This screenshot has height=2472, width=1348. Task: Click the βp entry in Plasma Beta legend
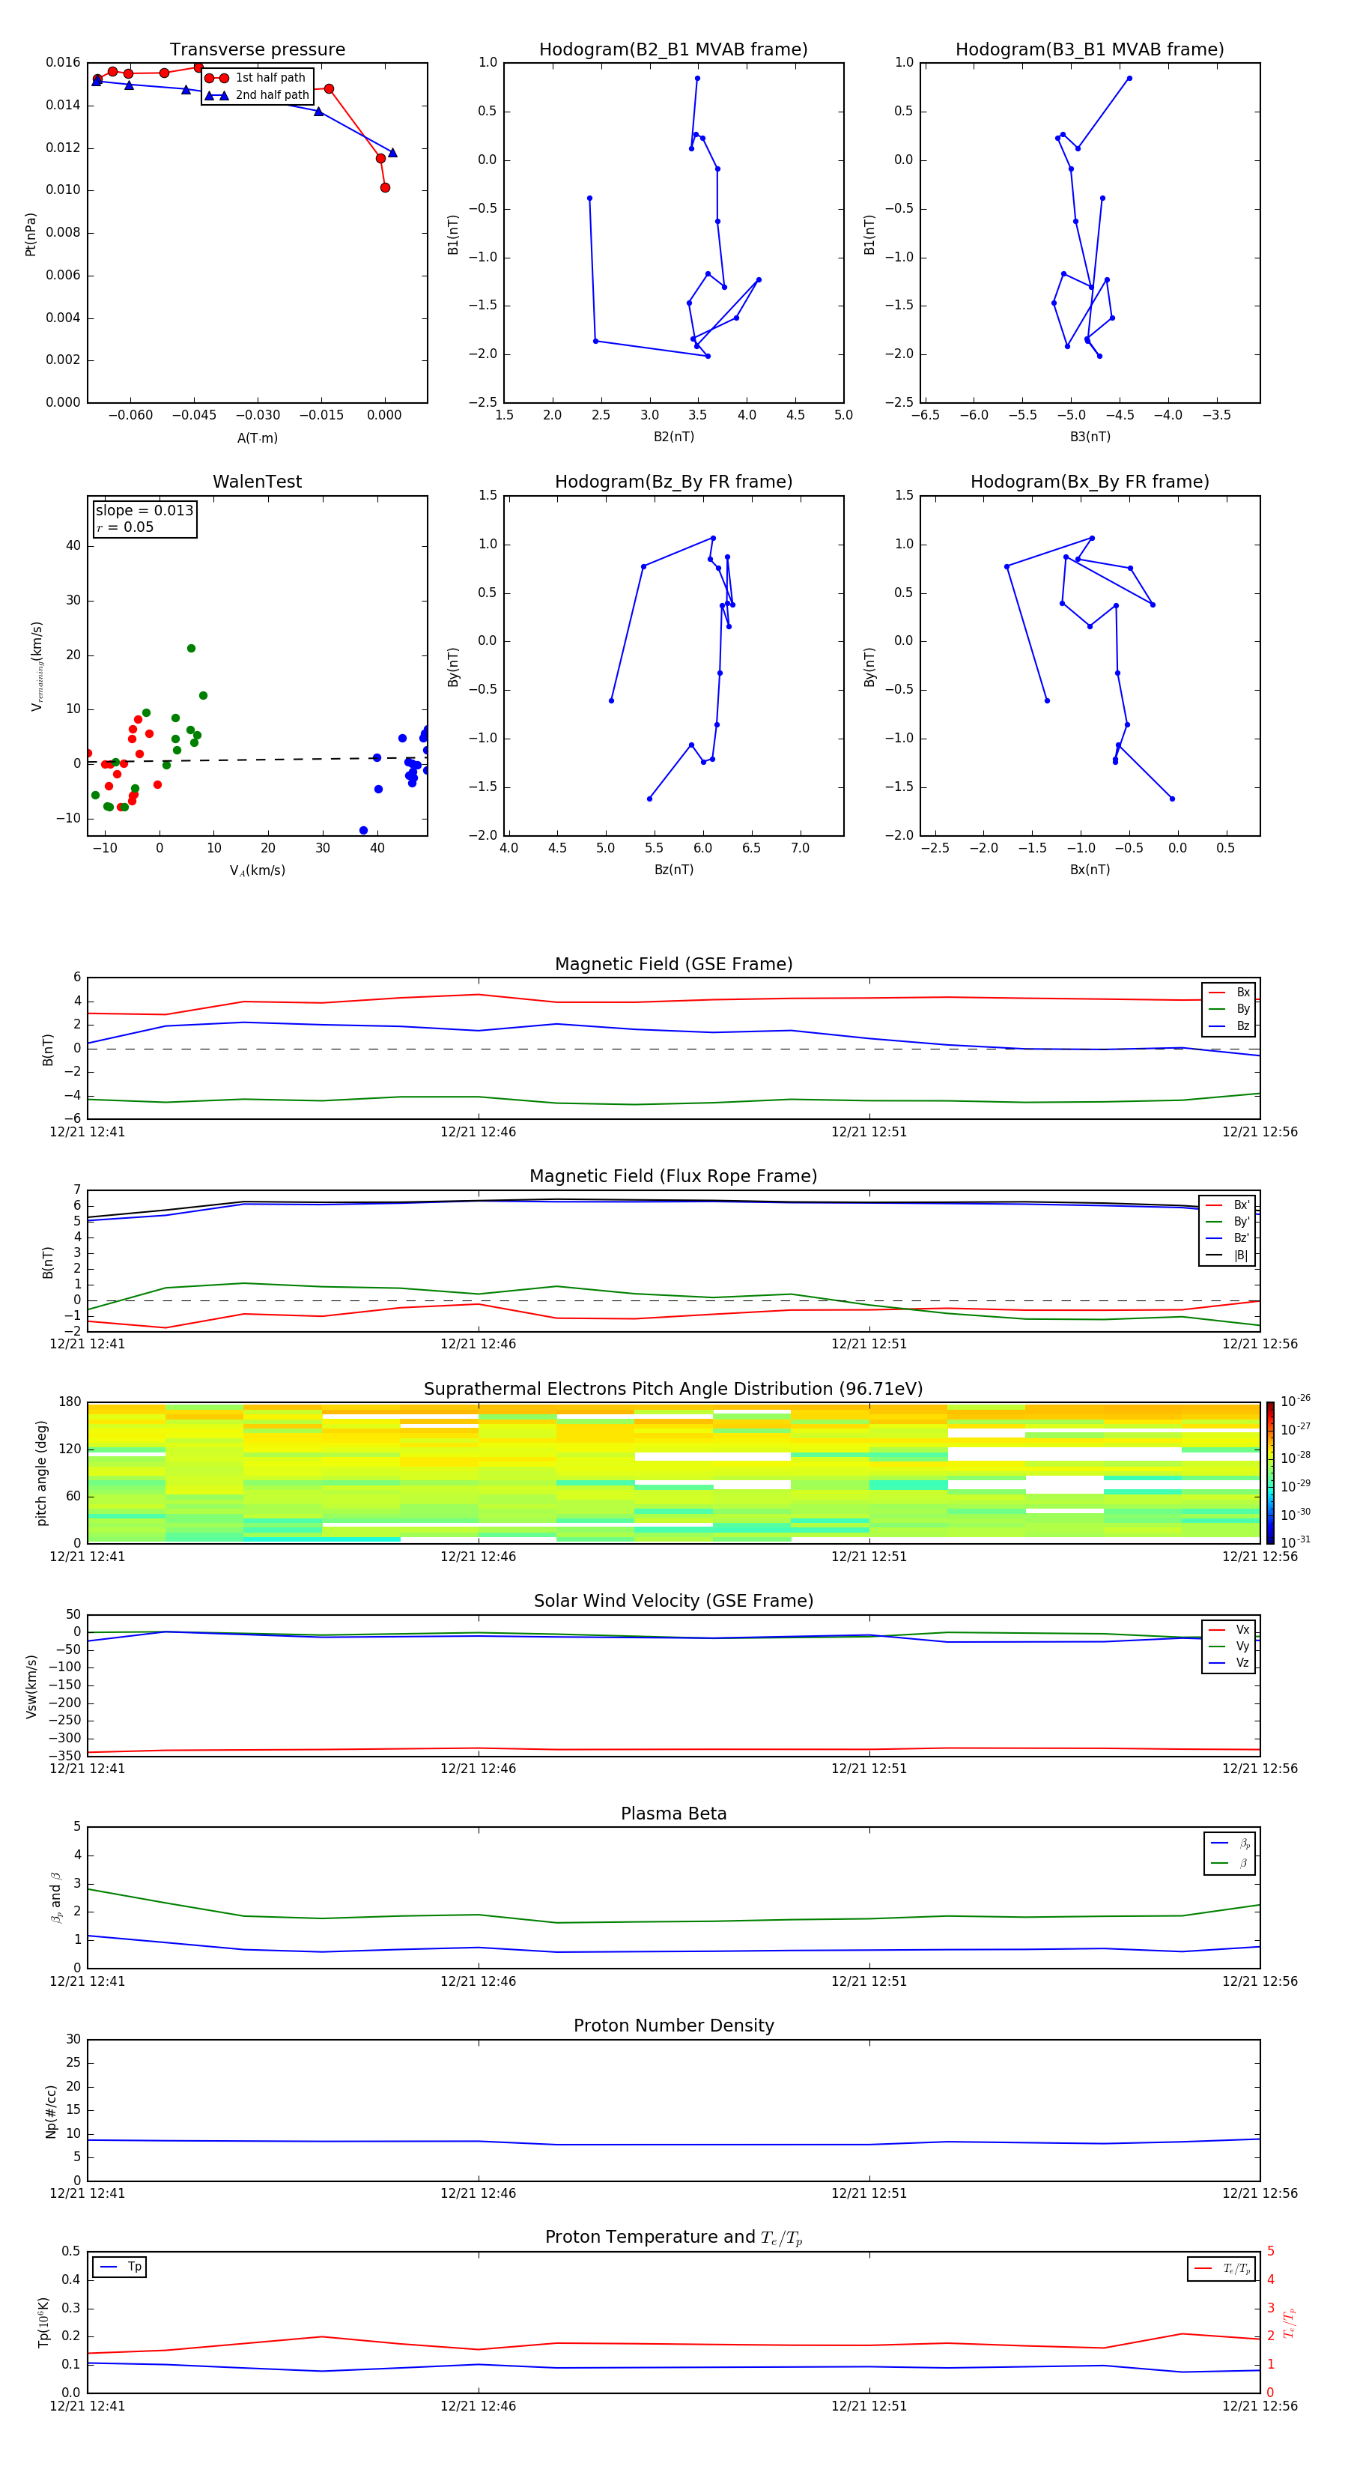tap(1230, 1844)
